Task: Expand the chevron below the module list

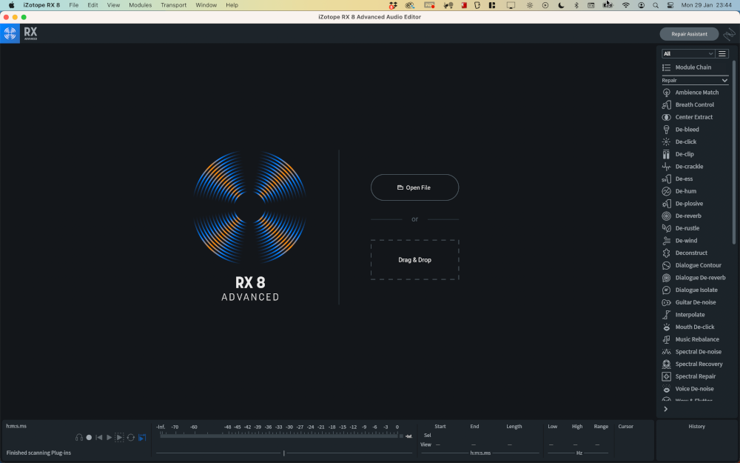Action: click(x=665, y=409)
